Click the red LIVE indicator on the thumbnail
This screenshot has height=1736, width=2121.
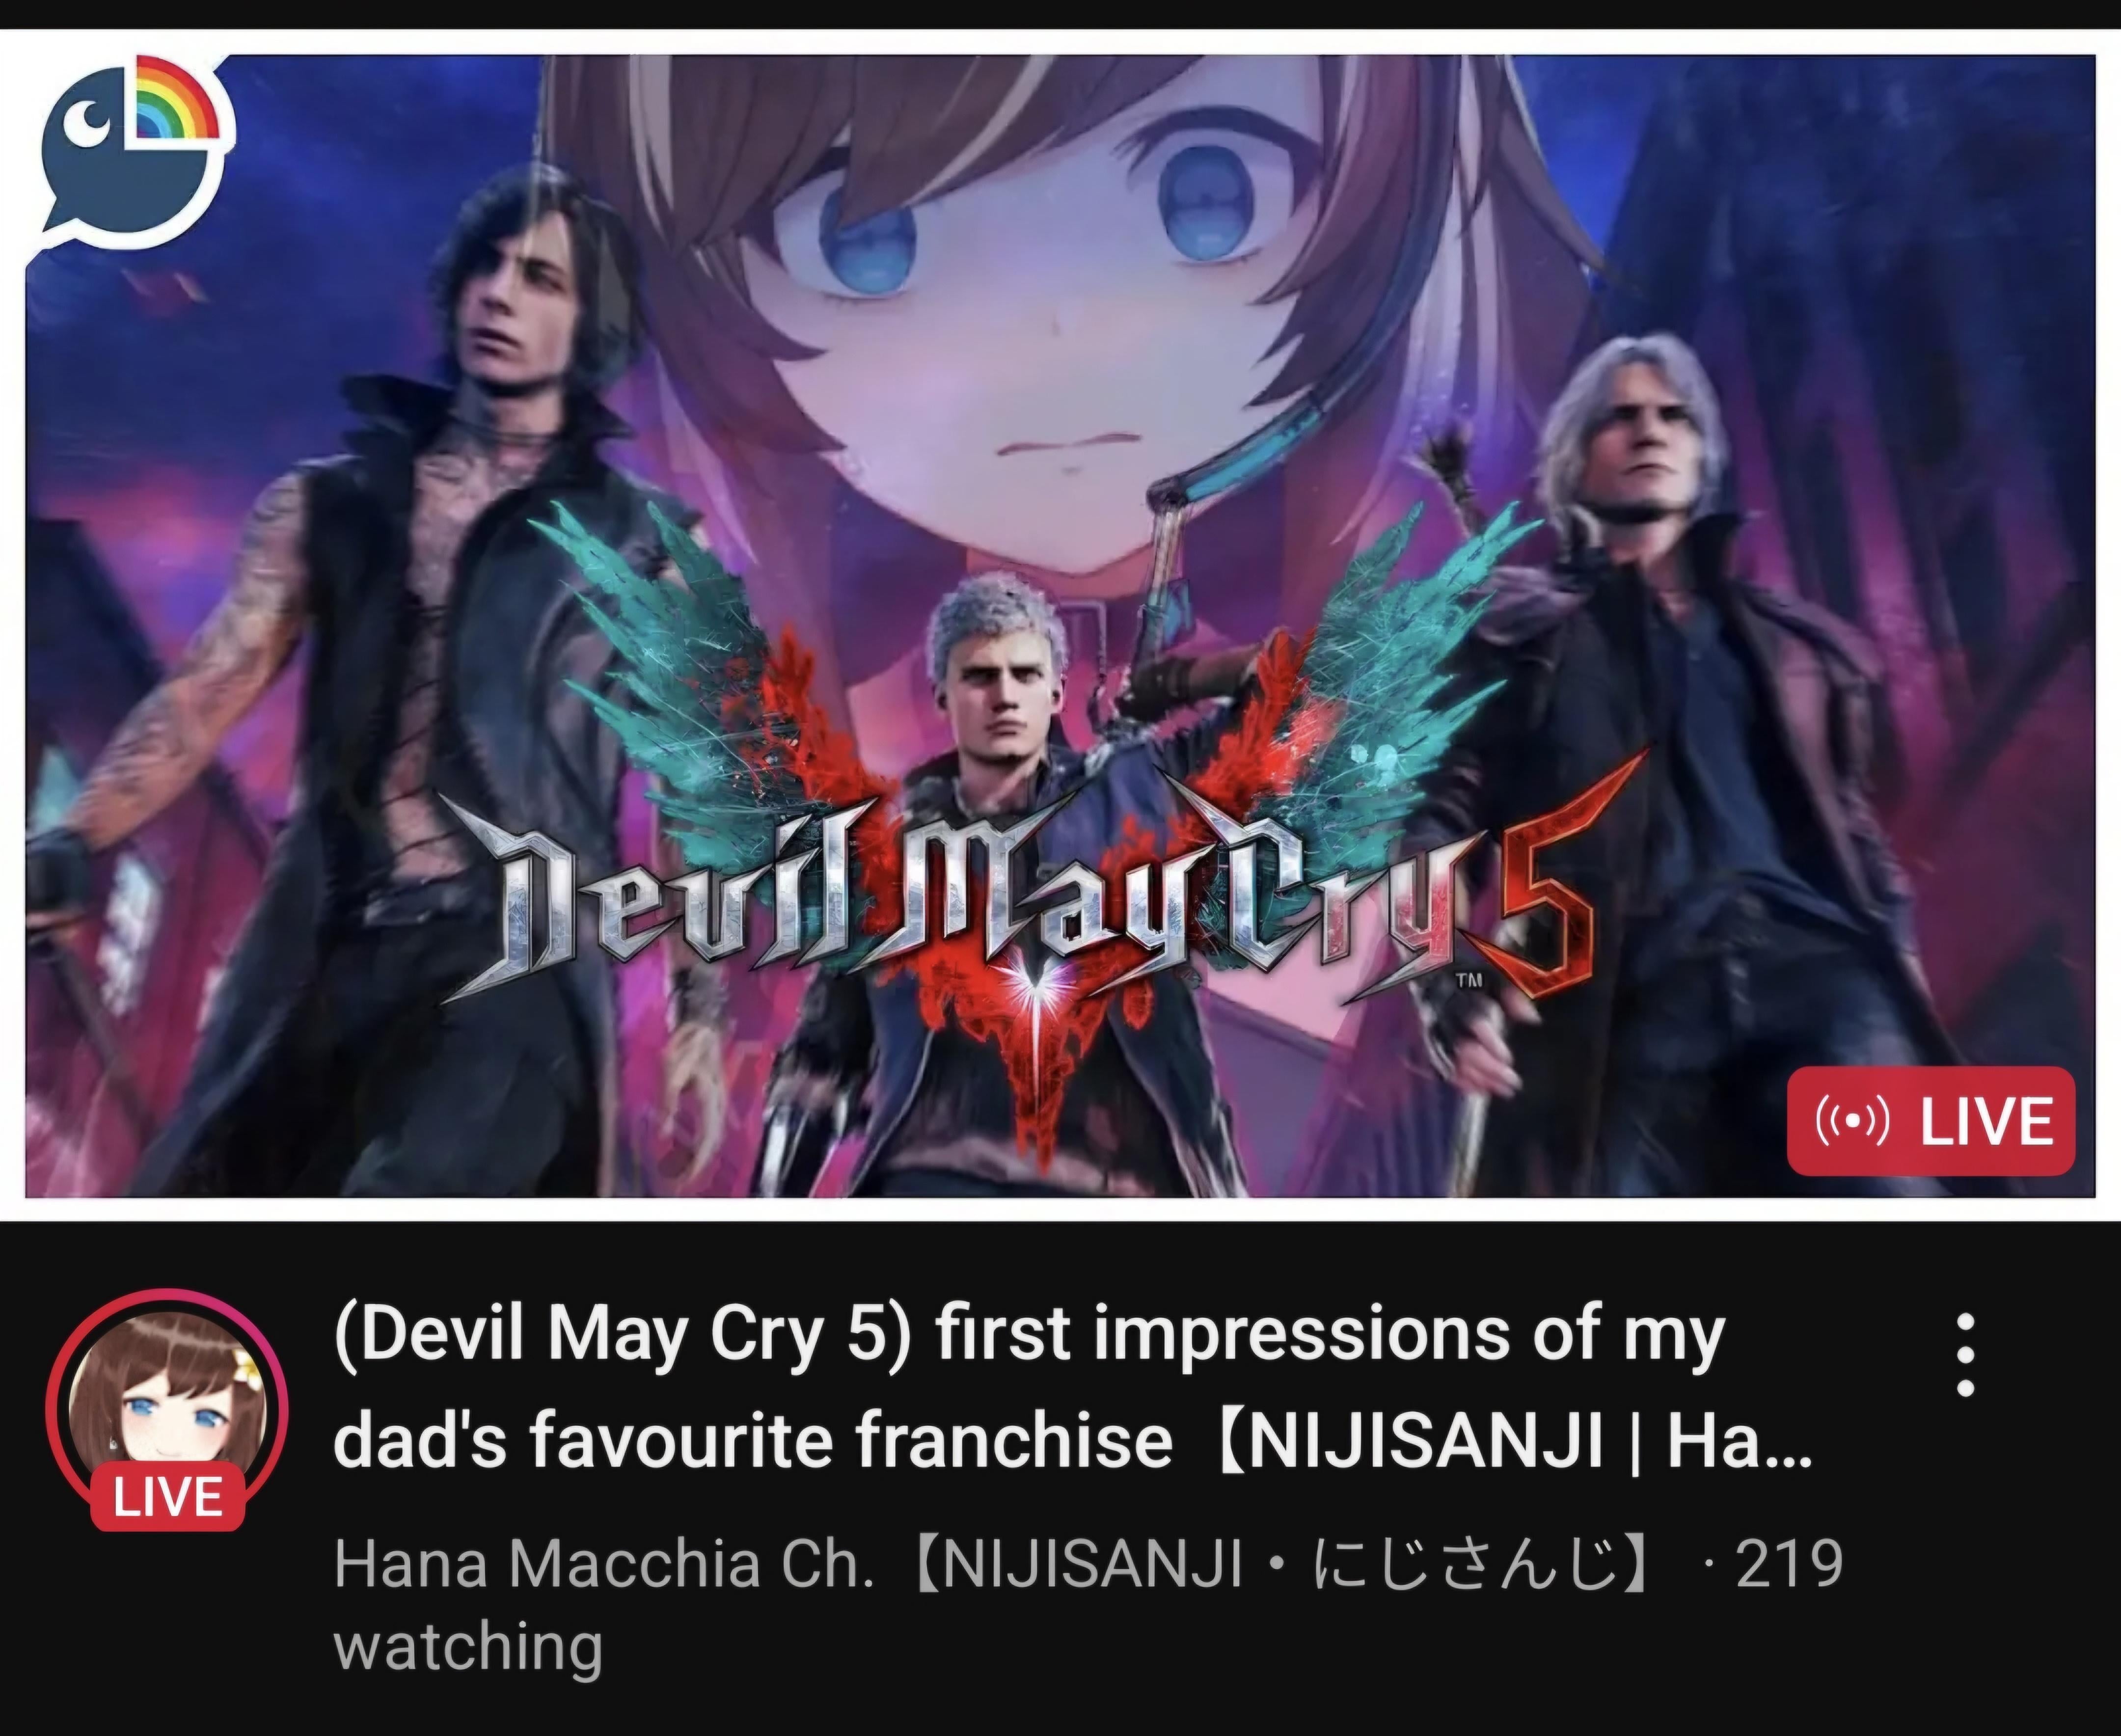click(x=1931, y=1121)
